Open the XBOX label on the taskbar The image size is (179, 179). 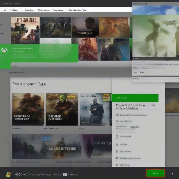click(x=21, y=175)
